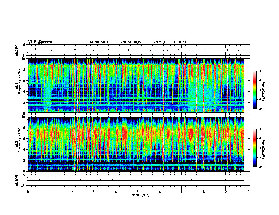The height and width of the screenshot is (215, 279).
Task: Click the "-9" label on lower color bar
Action: tap(260, 157)
